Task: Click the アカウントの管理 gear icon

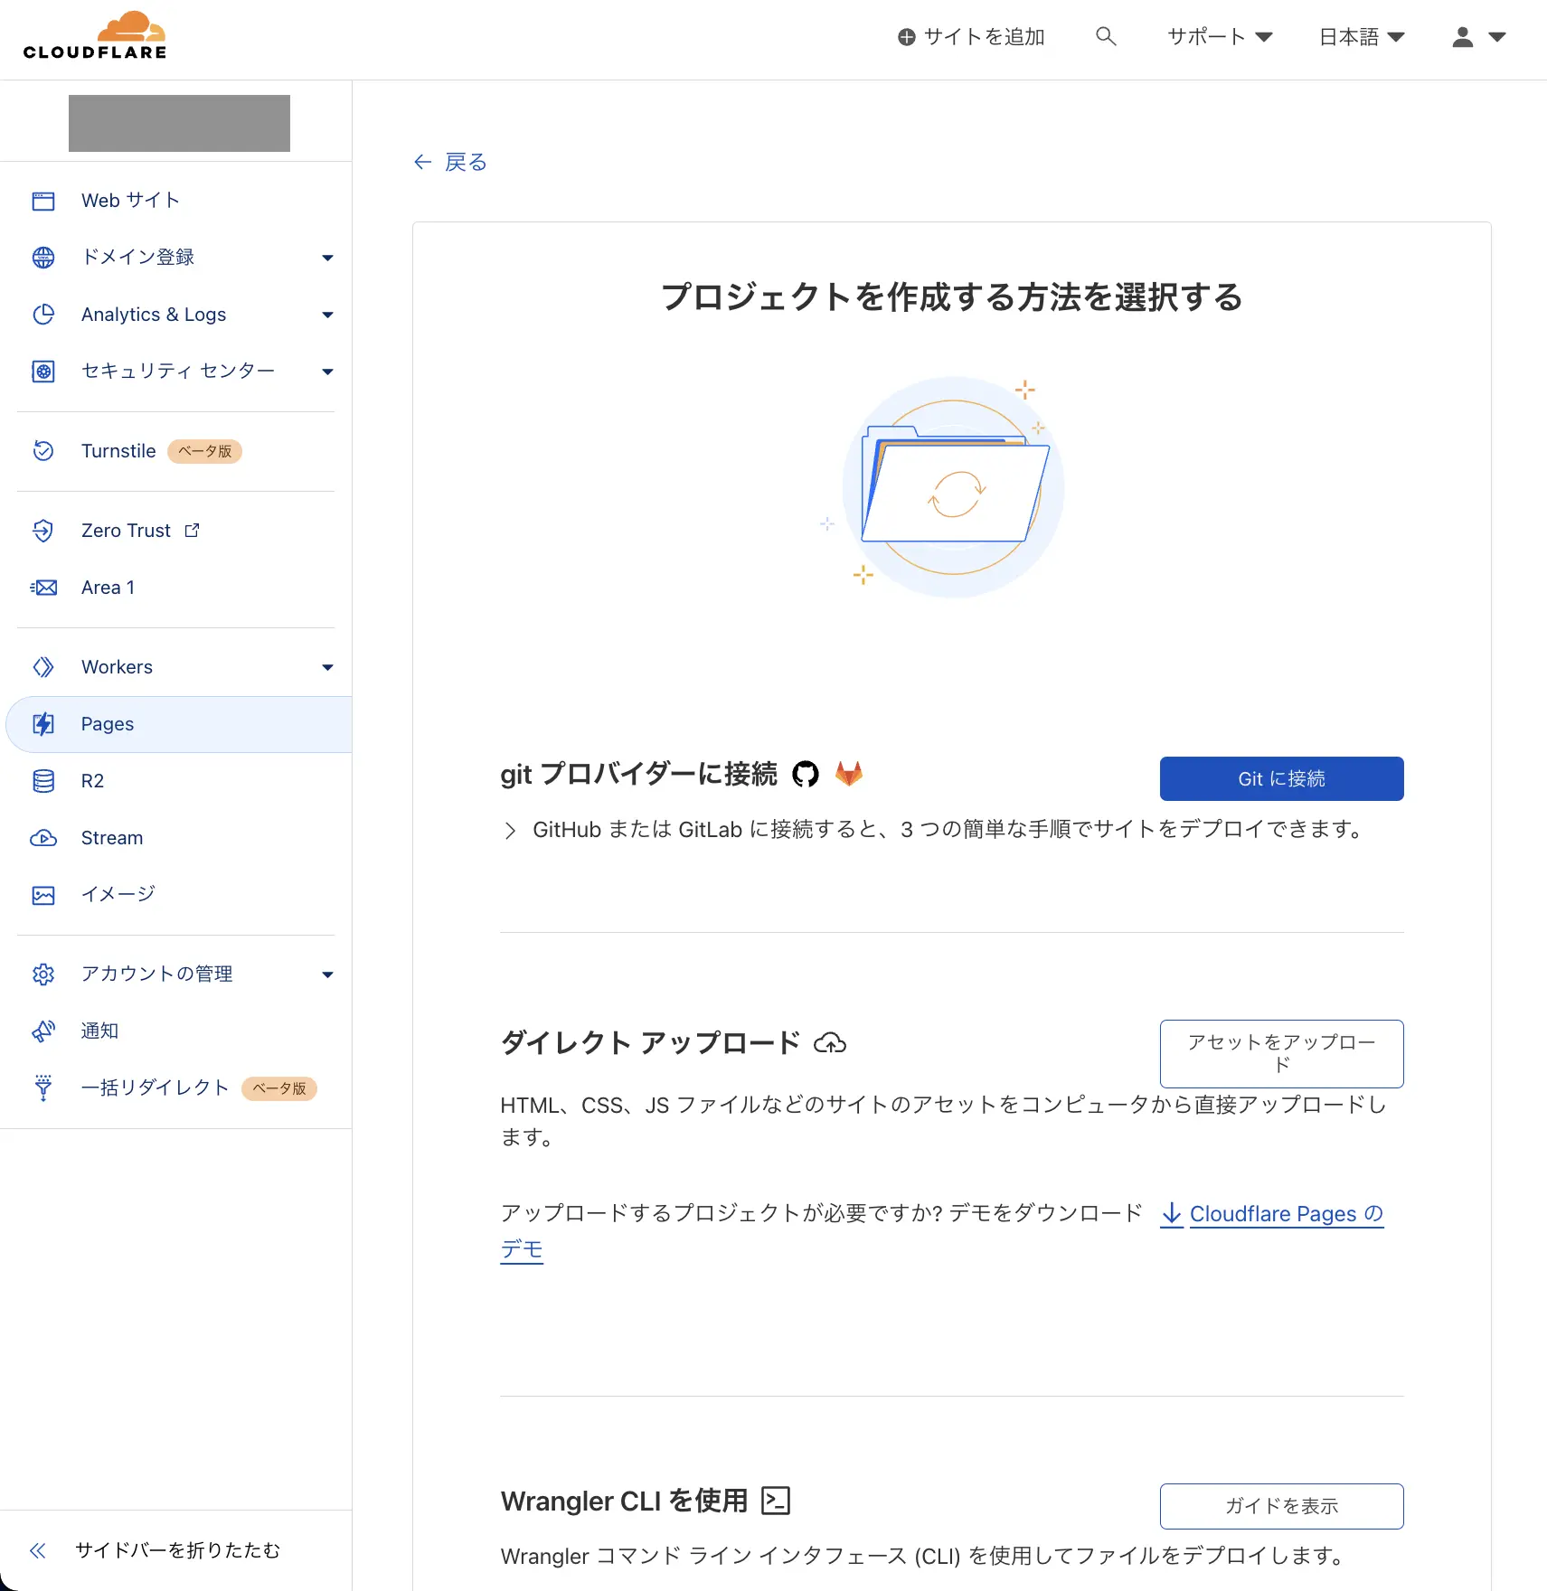Action: [x=43, y=974]
